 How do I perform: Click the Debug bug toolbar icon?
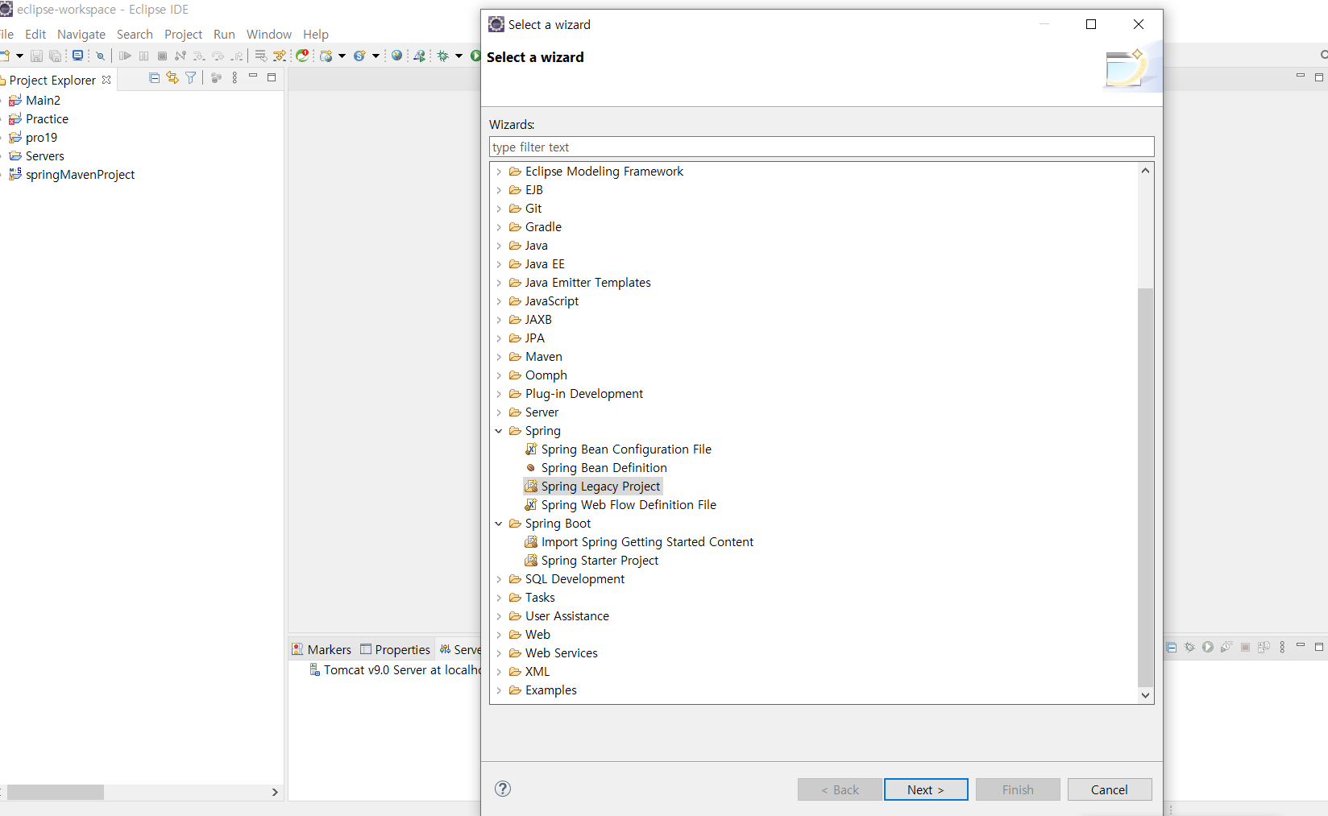[x=442, y=56]
